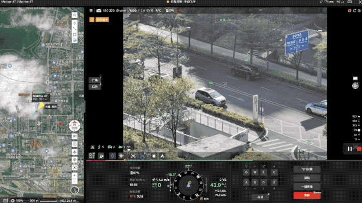Open the settings gear top right
The image size is (362, 203).
click(359, 11)
